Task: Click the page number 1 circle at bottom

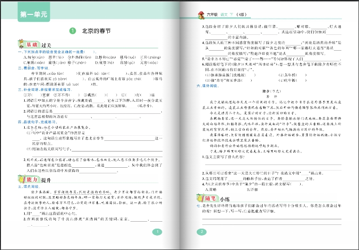Action: coord(157,232)
